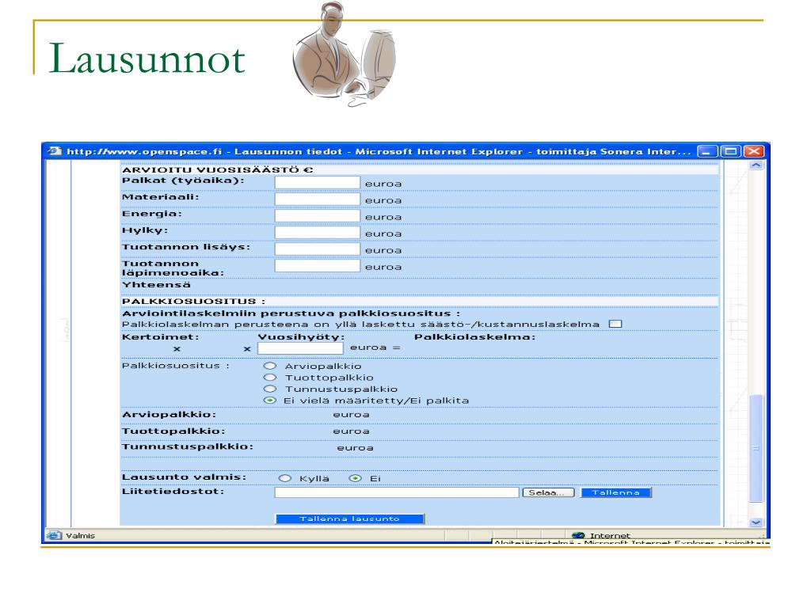The height and width of the screenshot is (608, 811).
Task: Click the page icon beside Valmis
Action: pyautogui.click(x=54, y=536)
